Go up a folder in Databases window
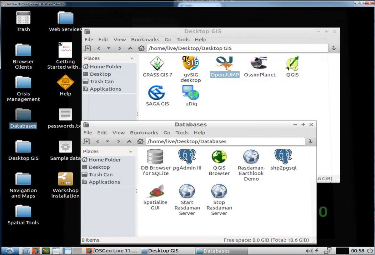Viewport: 375px width, 255px height. coord(129,141)
